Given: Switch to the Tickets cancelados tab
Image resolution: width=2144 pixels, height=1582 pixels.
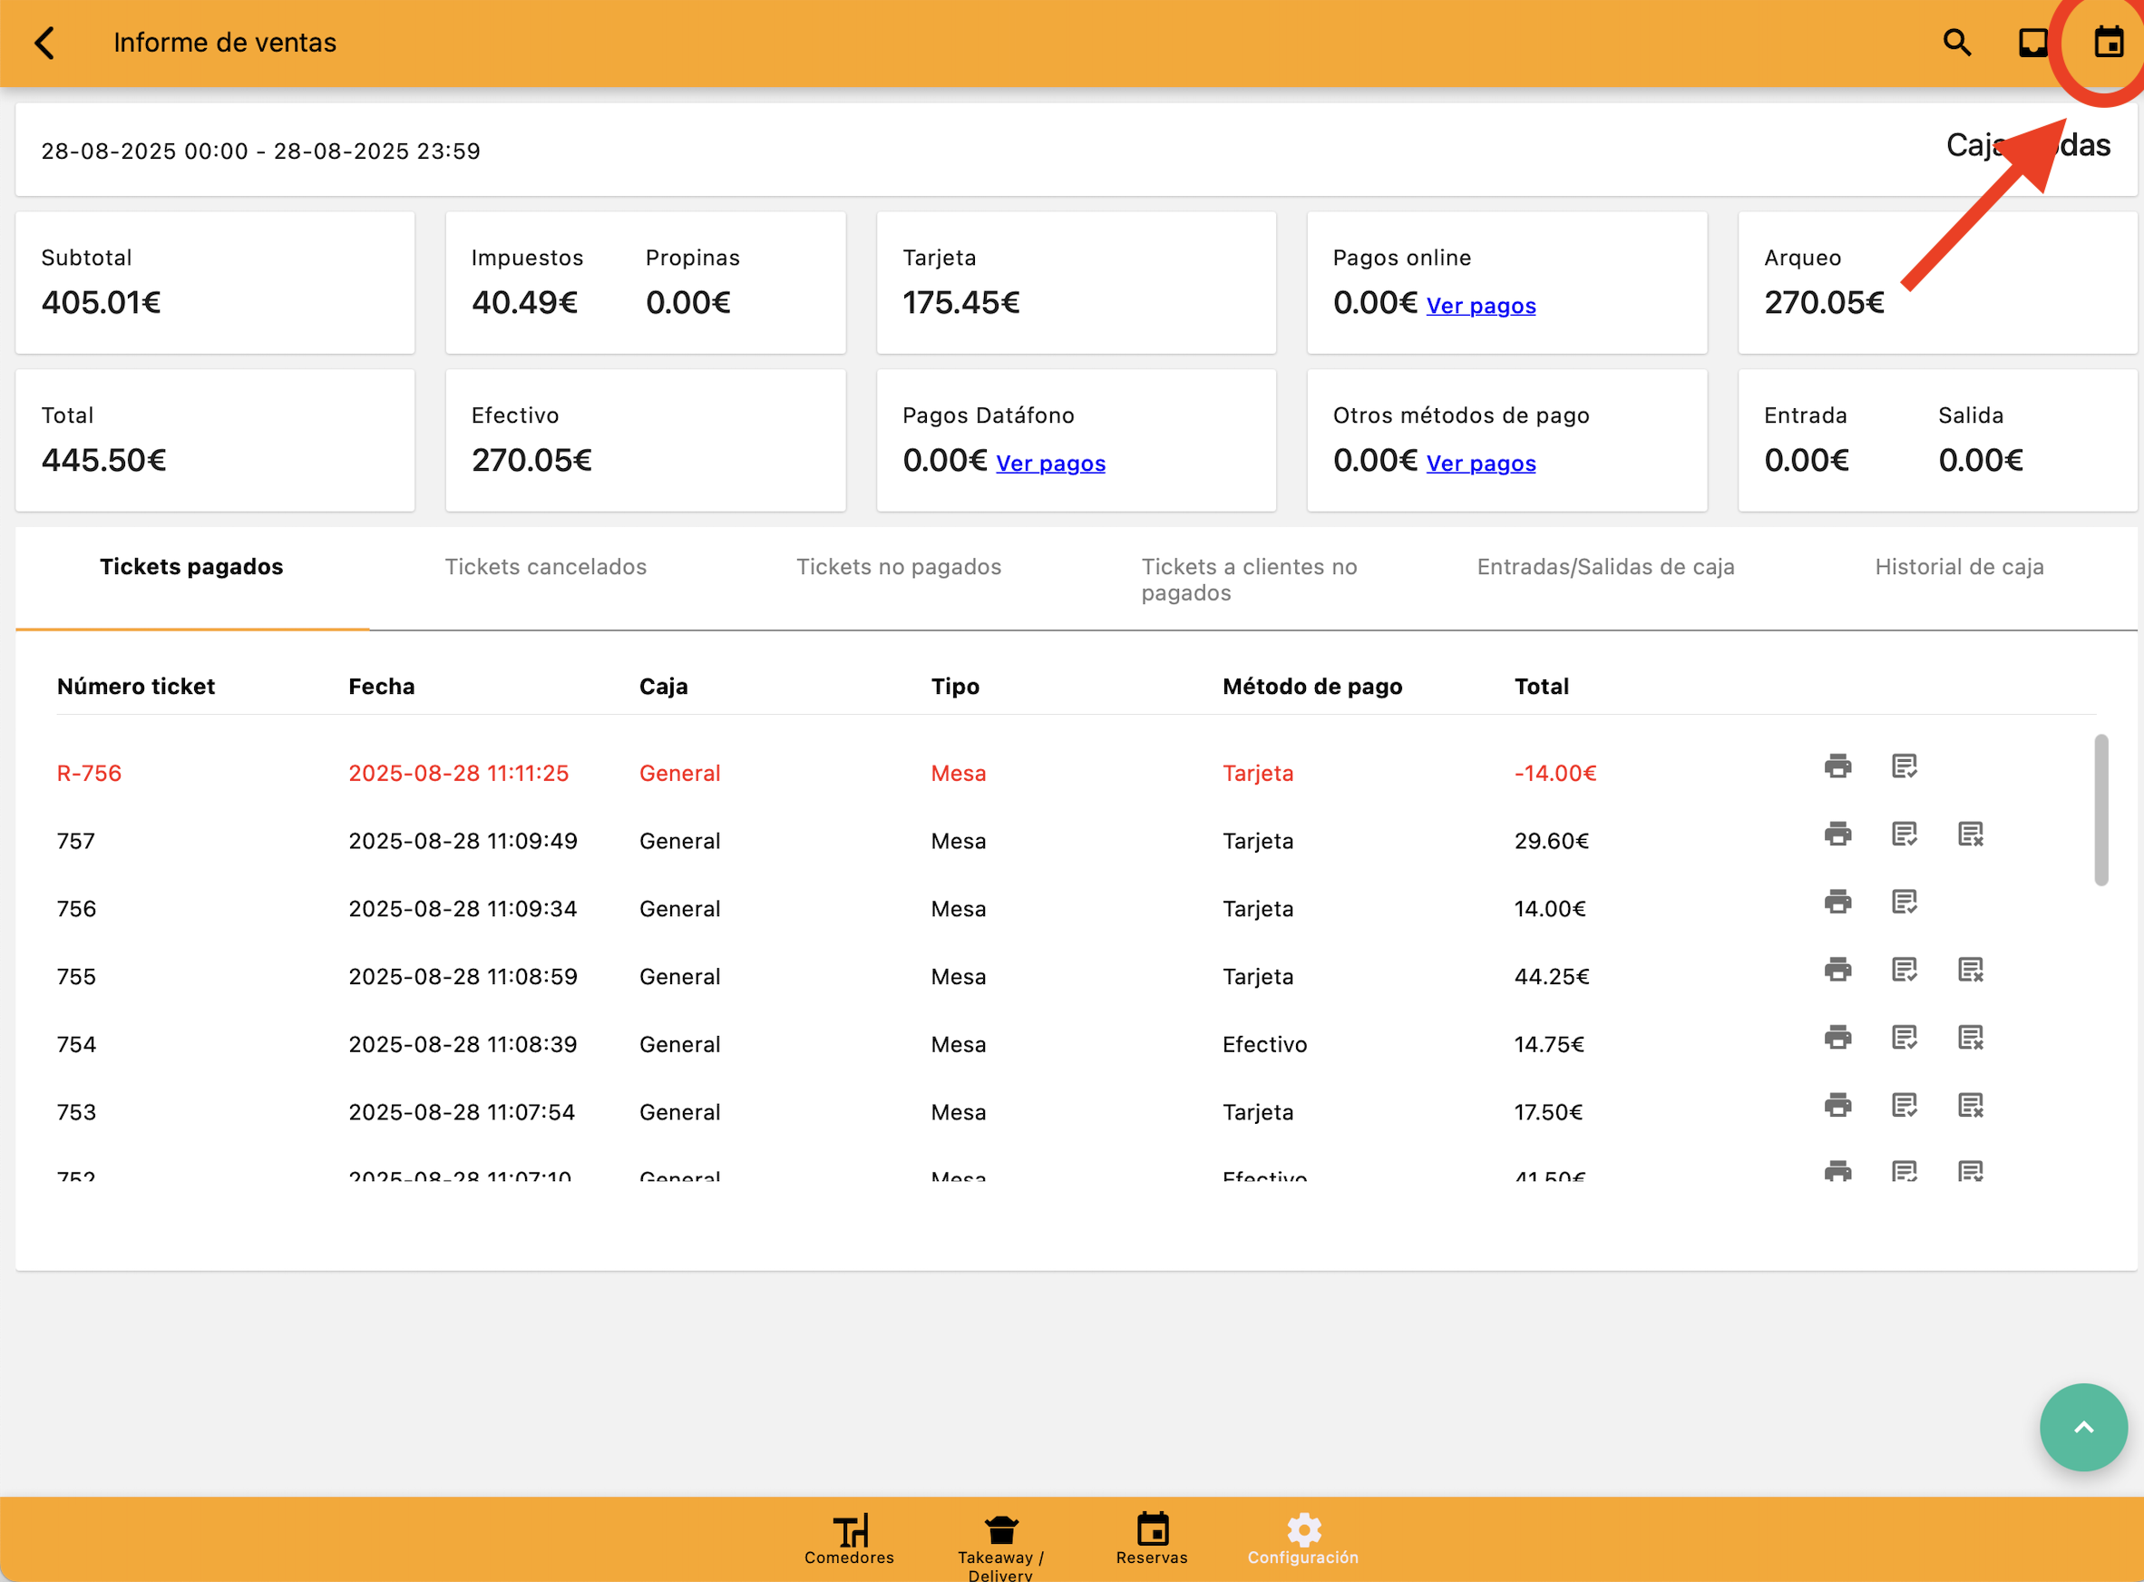Looking at the screenshot, I should [545, 567].
